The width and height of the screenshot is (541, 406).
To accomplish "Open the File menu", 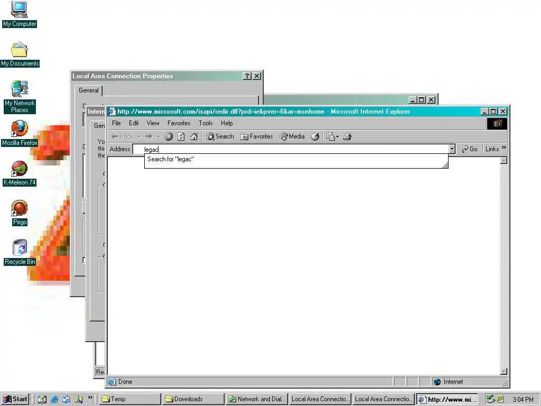I will [116, 123].
